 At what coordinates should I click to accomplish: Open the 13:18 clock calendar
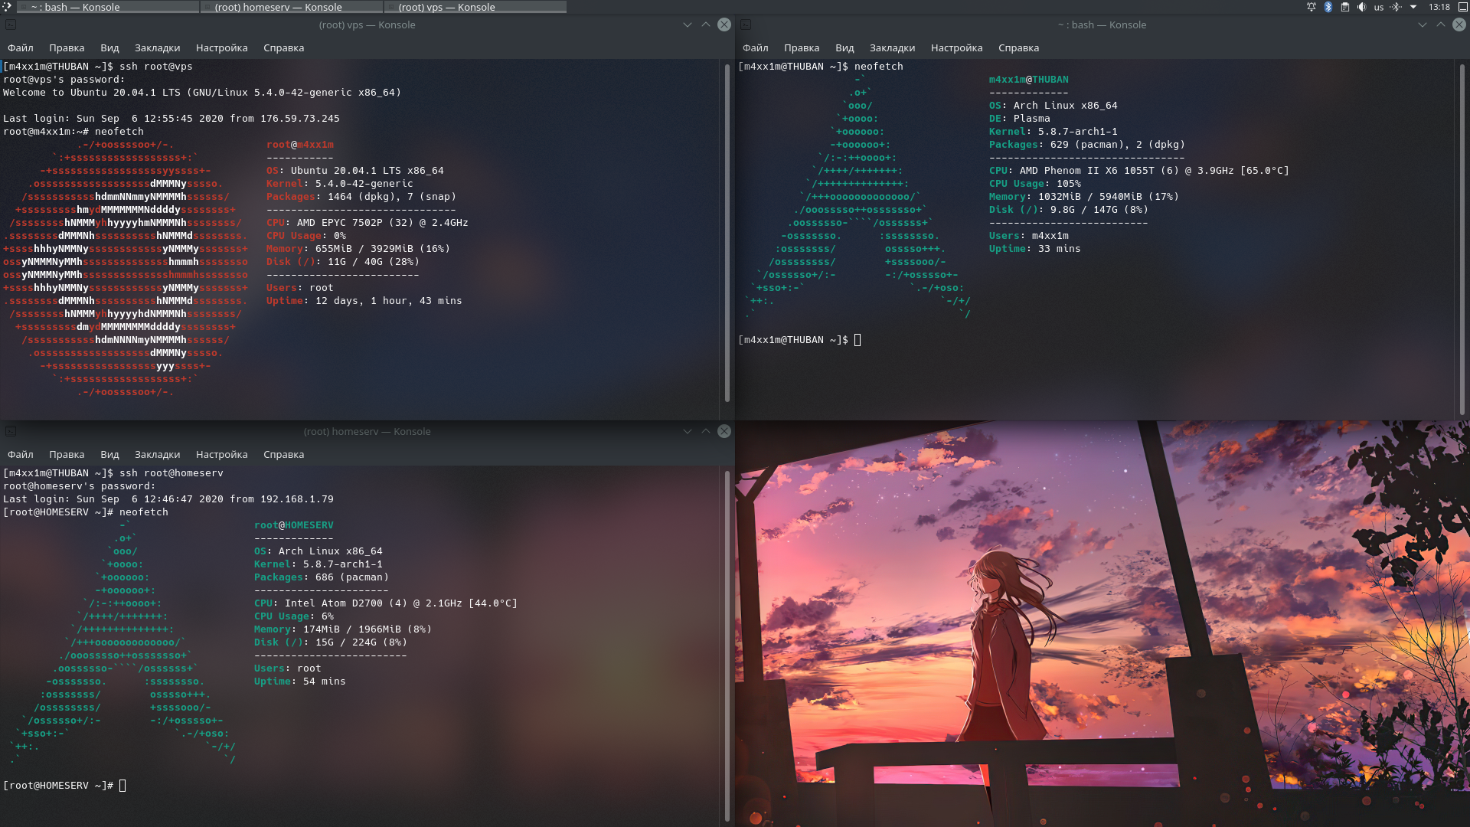click(1439, 7)
